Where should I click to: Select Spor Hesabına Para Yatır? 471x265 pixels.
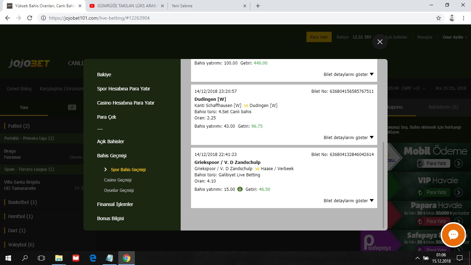pos(123,89)
